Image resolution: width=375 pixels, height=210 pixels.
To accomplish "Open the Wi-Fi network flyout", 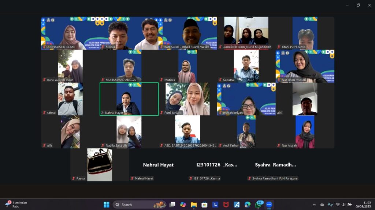I will coord(337,205).
